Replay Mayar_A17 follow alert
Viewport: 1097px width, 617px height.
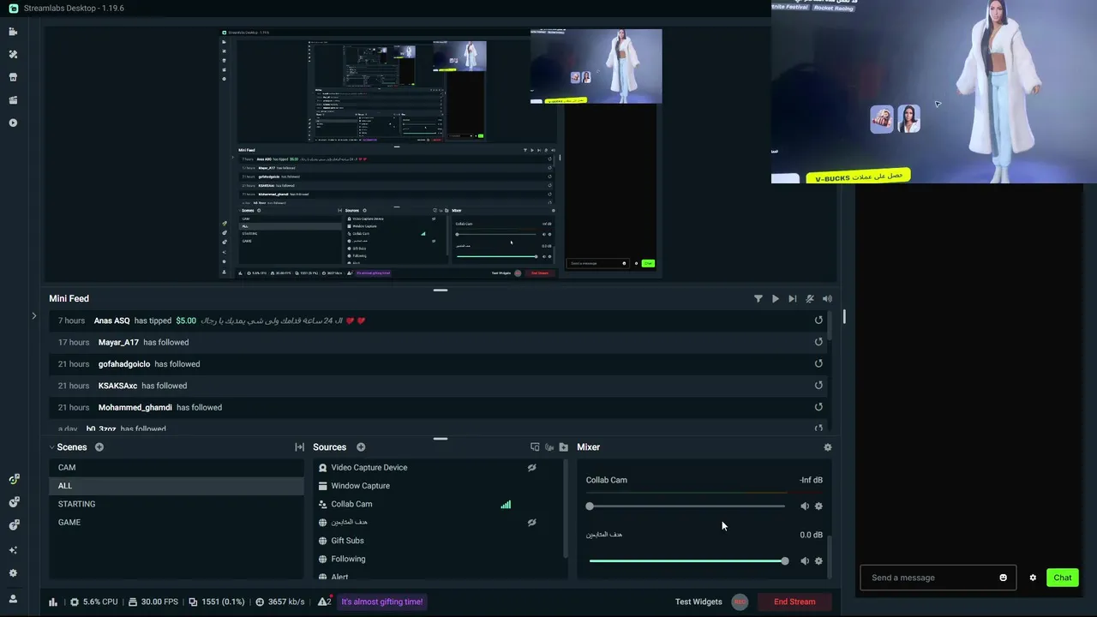tap(818, 342)
